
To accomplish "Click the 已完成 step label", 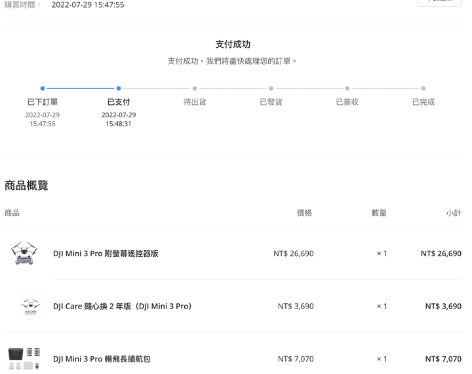I will click(x=423, y=102).
